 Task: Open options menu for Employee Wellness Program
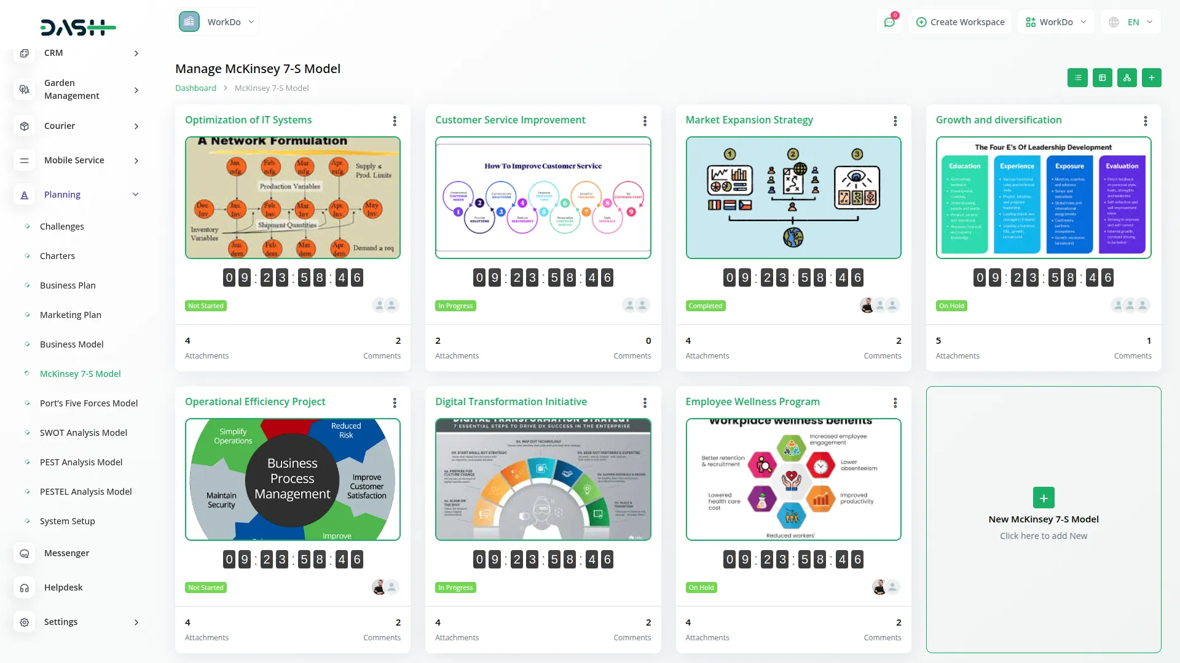(895, 403)
